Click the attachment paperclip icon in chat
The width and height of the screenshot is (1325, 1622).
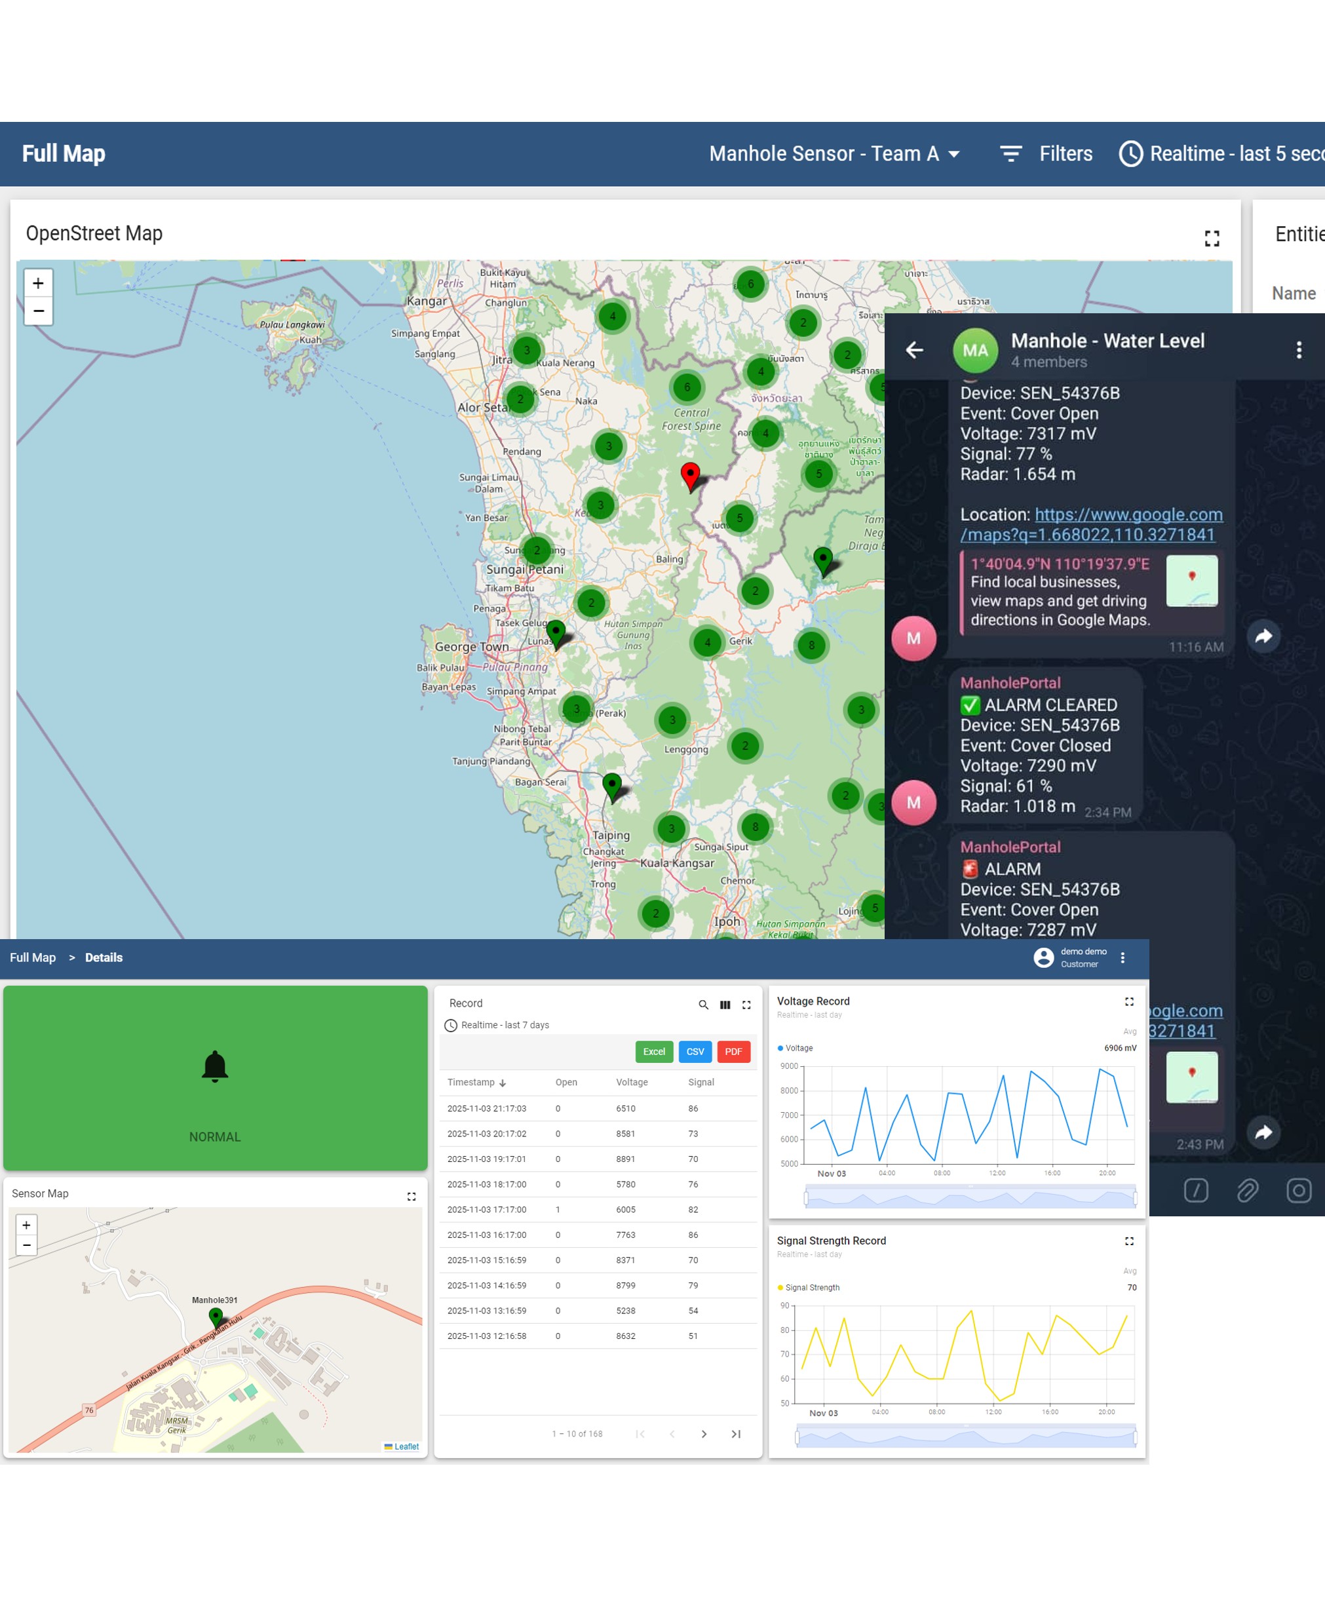[x=1247, y=1190]
